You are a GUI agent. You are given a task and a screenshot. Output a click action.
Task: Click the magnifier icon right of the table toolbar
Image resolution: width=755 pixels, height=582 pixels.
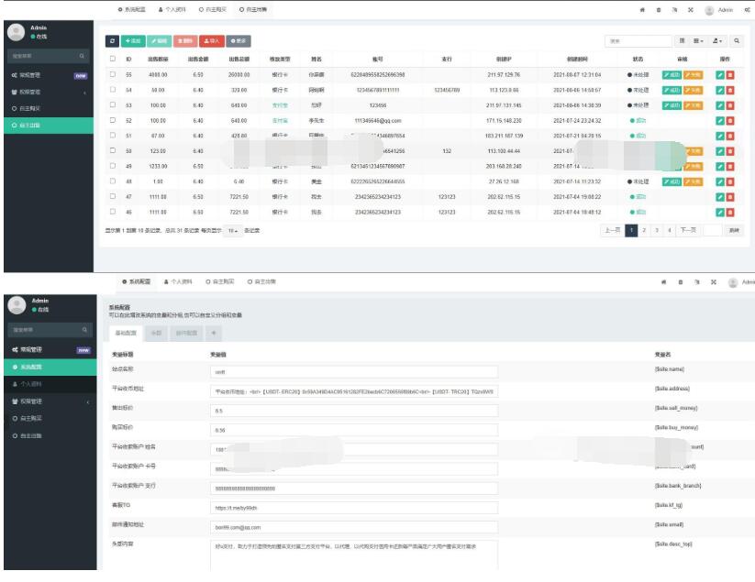(x=736, y=41)
